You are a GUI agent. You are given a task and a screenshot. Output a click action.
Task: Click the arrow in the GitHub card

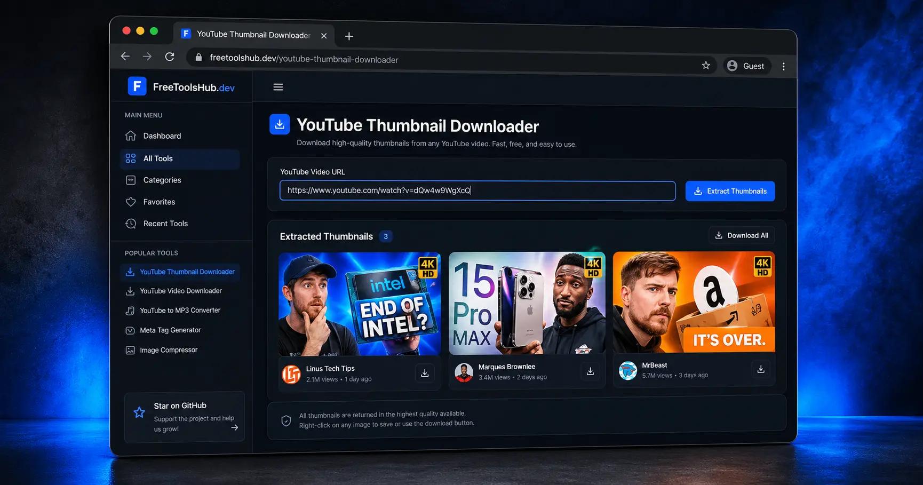click(x=234, y=427)
